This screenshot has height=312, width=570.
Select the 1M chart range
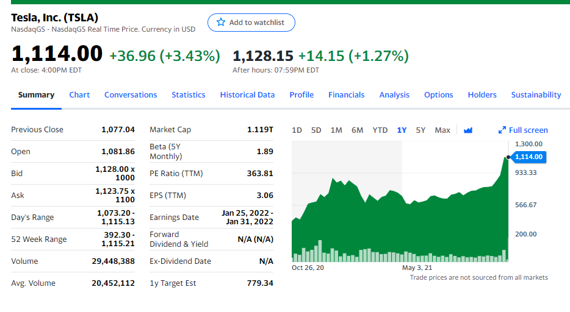[x=336, y=130]
